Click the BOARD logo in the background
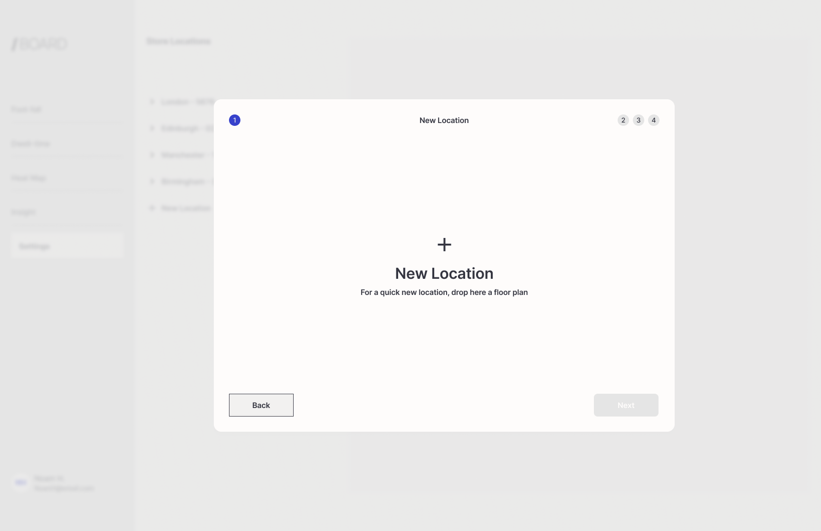The height and width of the screenshot is (531, 821). 39,44
